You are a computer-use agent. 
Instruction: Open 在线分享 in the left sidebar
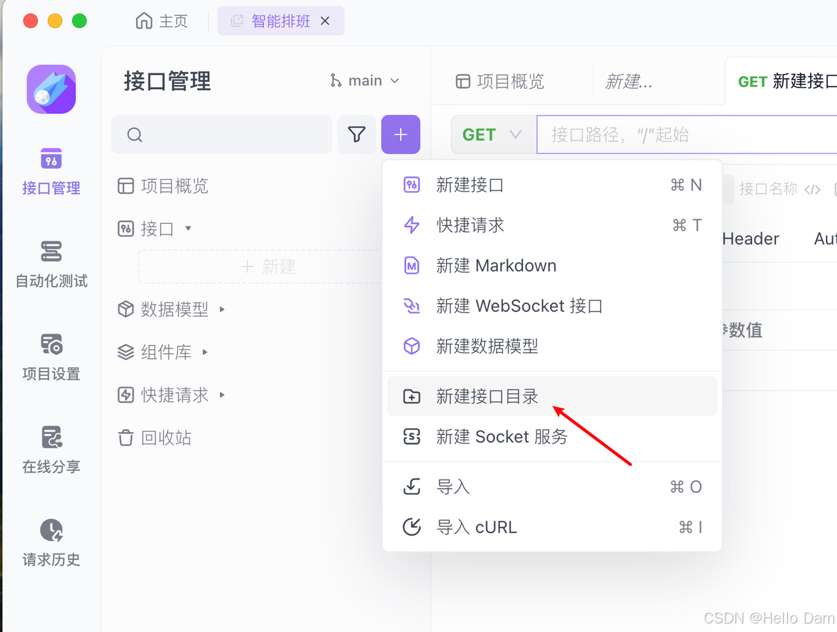click(x=51, y=451)
